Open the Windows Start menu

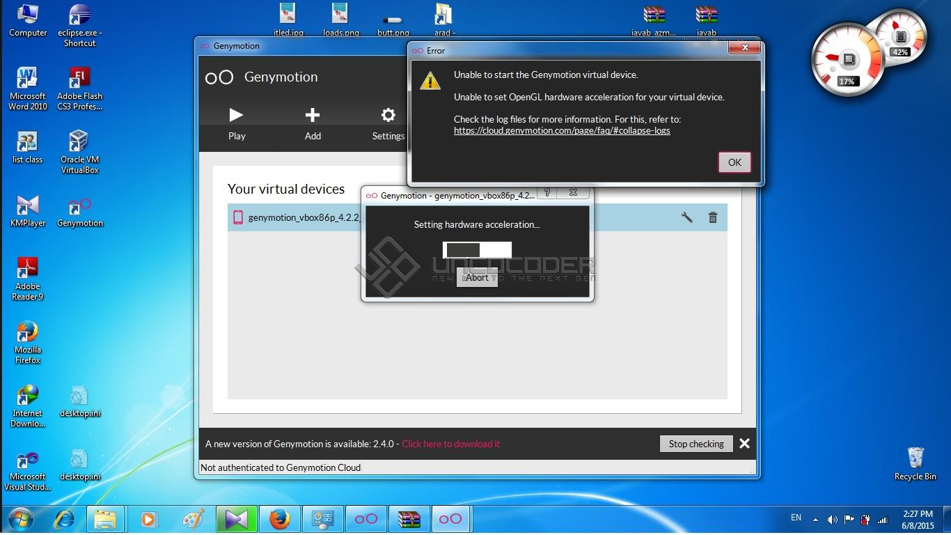(21, 519)
